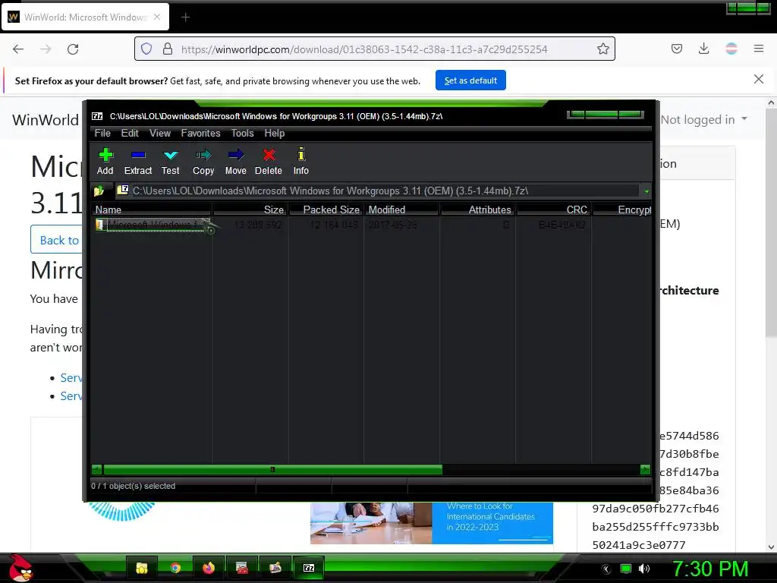Open the 7-Zip File menu
This screenshot has width=777, height=583.
102,134
